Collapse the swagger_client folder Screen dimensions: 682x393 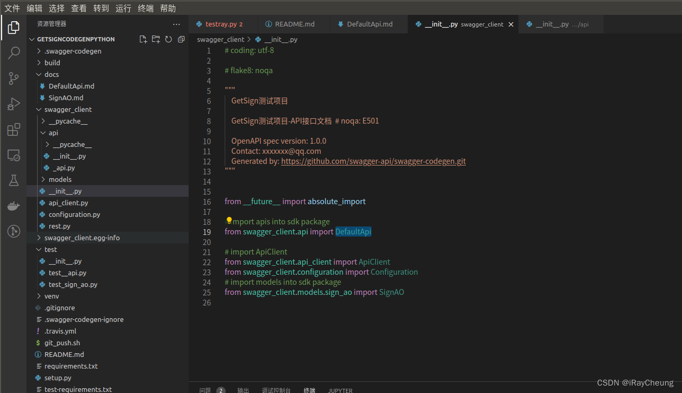[x=108, y=109]
